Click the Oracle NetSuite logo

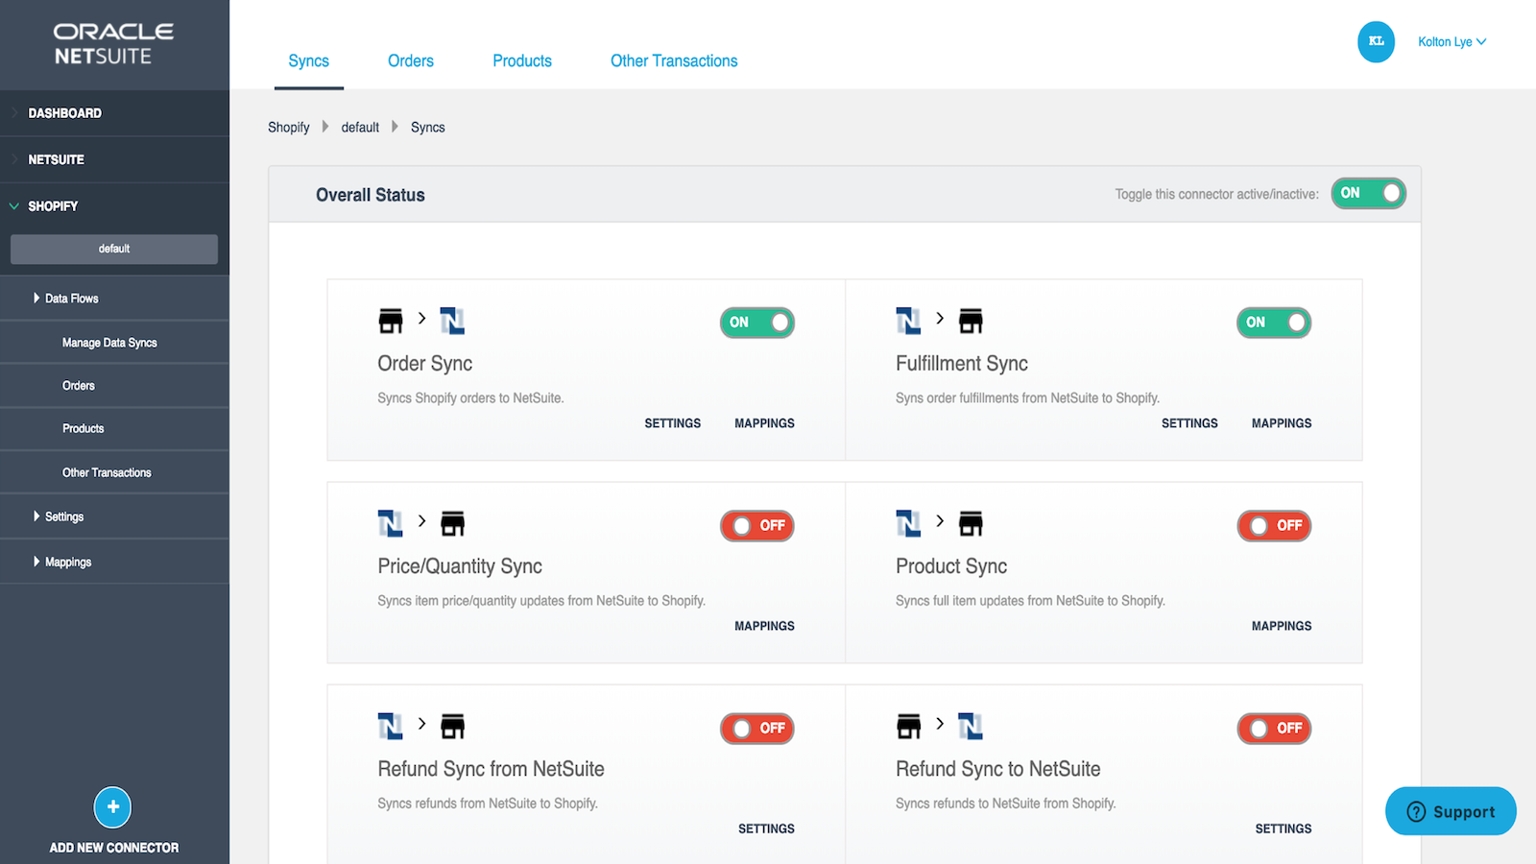tap(113, 44)
